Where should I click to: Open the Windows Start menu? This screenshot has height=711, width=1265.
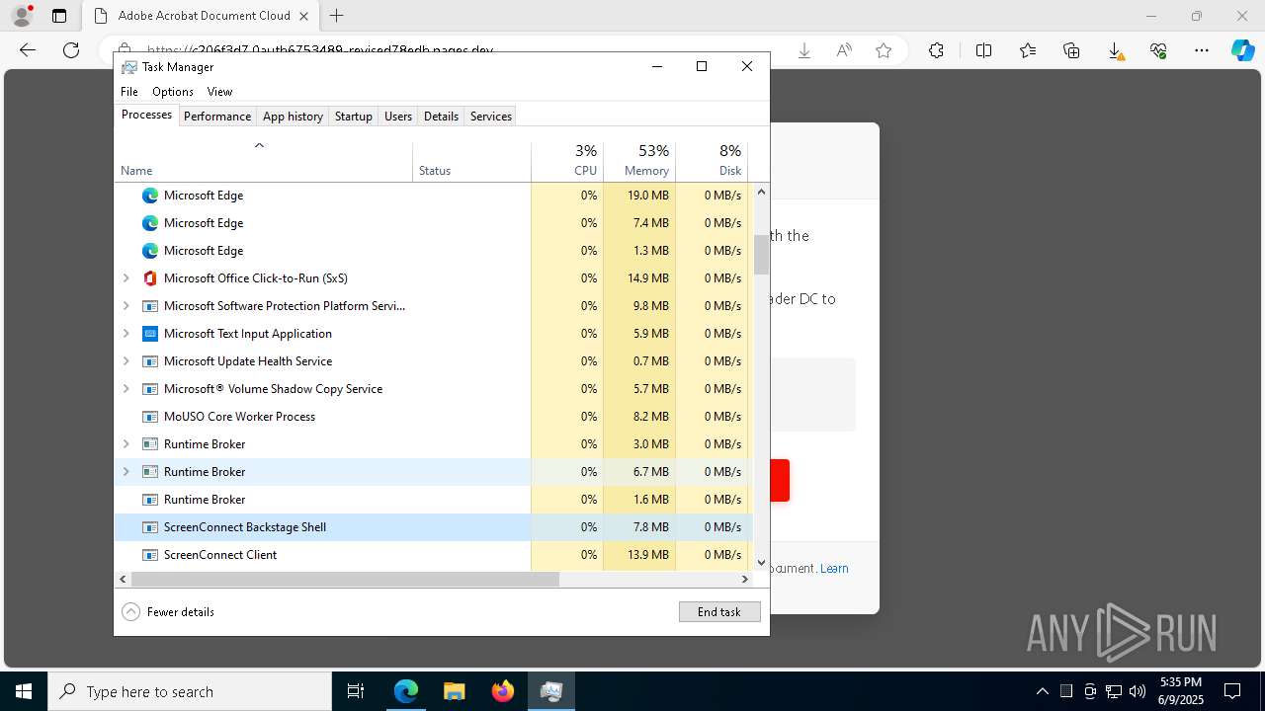coord(24,691)
